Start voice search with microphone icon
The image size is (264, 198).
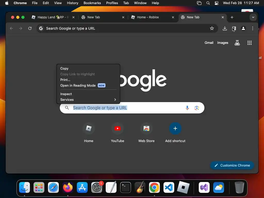[187, 108]
